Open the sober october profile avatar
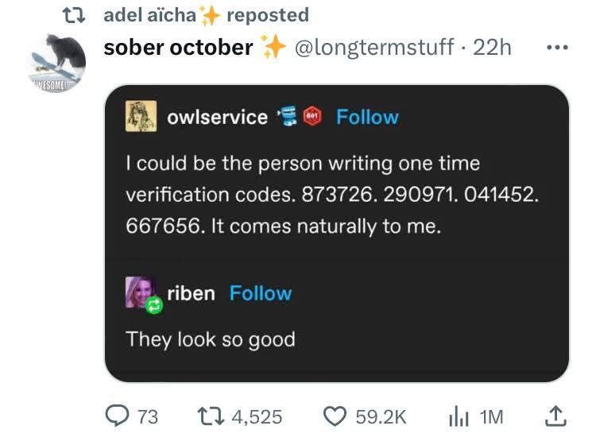This screenshot has height=441, width=596. pyautogui.click(x=57, y=63)
